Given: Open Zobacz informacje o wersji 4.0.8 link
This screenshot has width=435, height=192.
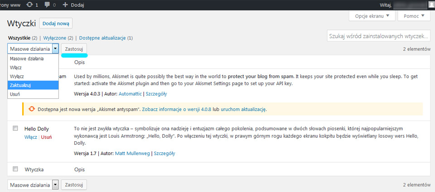Looking at the screenshot, I should [x=177, y=109].
